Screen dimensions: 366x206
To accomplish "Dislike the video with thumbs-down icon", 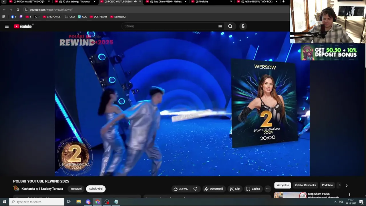I will coord(196,189).
